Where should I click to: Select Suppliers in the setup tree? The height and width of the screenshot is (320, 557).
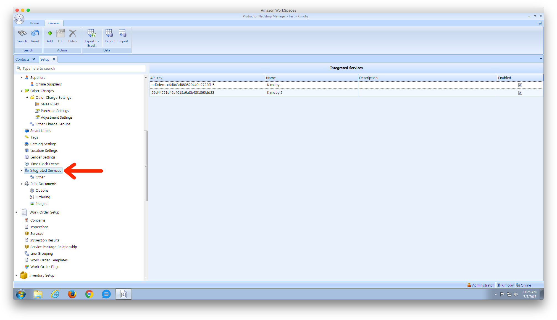38,78
